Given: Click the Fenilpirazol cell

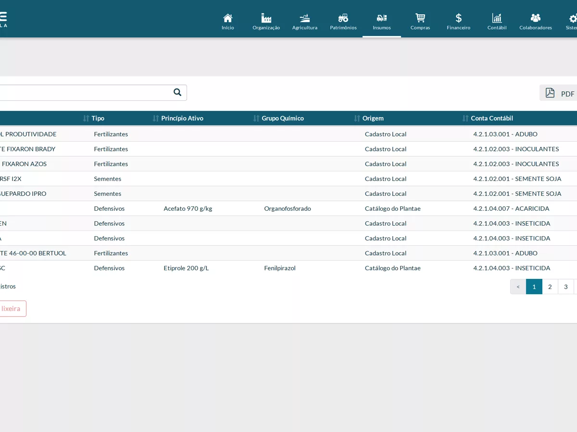Looking at the screenshot, I should coord(280,268).
